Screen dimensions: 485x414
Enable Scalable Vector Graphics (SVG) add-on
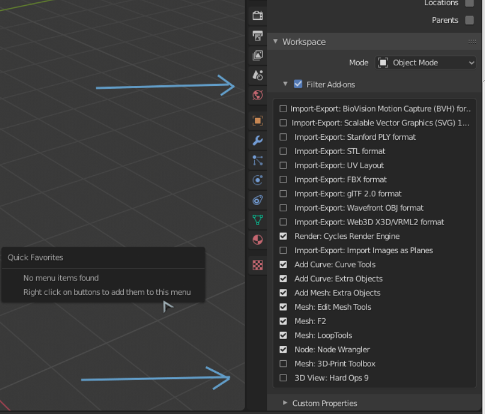point(283,123)
